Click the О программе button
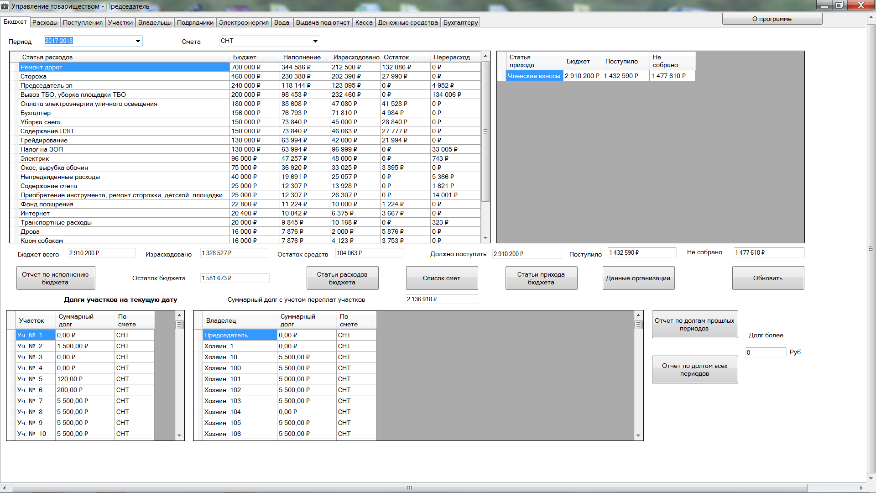 [x=772, y=19]
